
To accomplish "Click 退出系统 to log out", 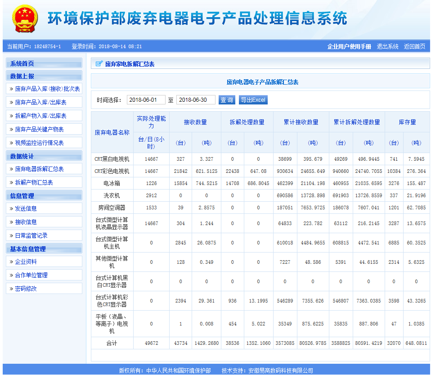I will point(387,46).
